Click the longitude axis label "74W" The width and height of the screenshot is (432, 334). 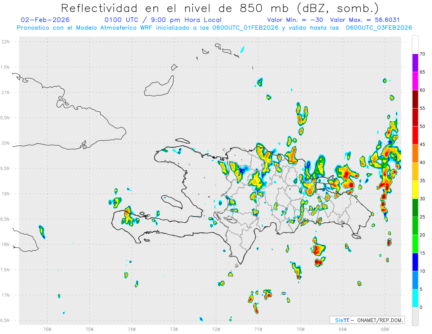point(132,329)
